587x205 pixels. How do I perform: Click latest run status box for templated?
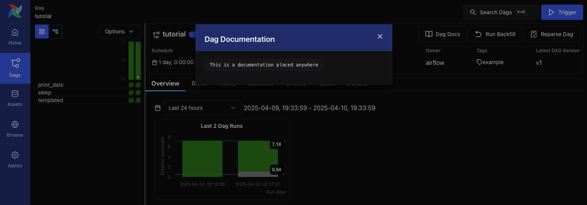(x=138, y=100)
